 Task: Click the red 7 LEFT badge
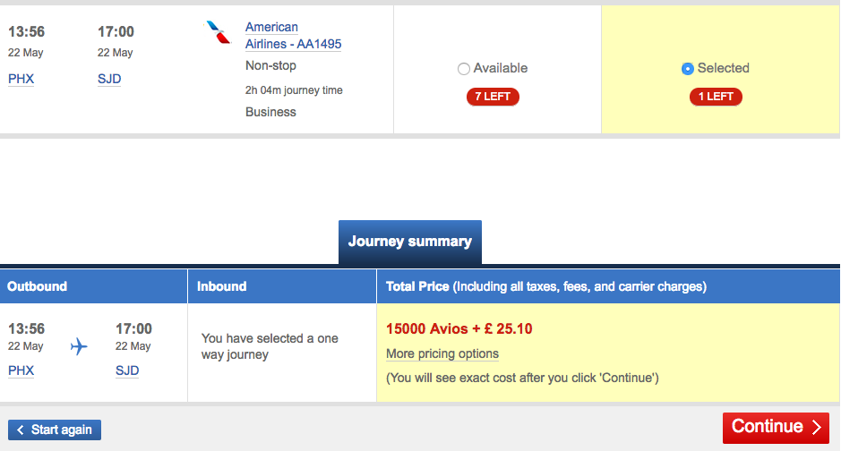pos(493,97)
